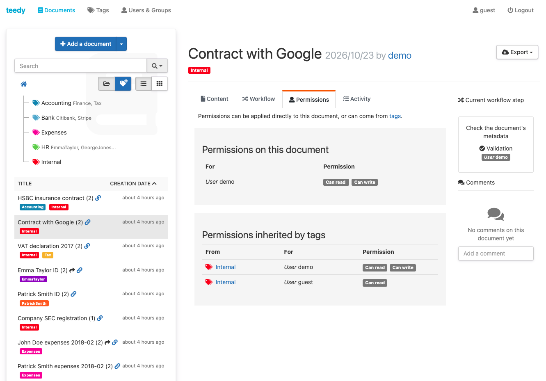546x381 pixels.
Task: Select the Internal tag in tree
Action: coord(51,162)
